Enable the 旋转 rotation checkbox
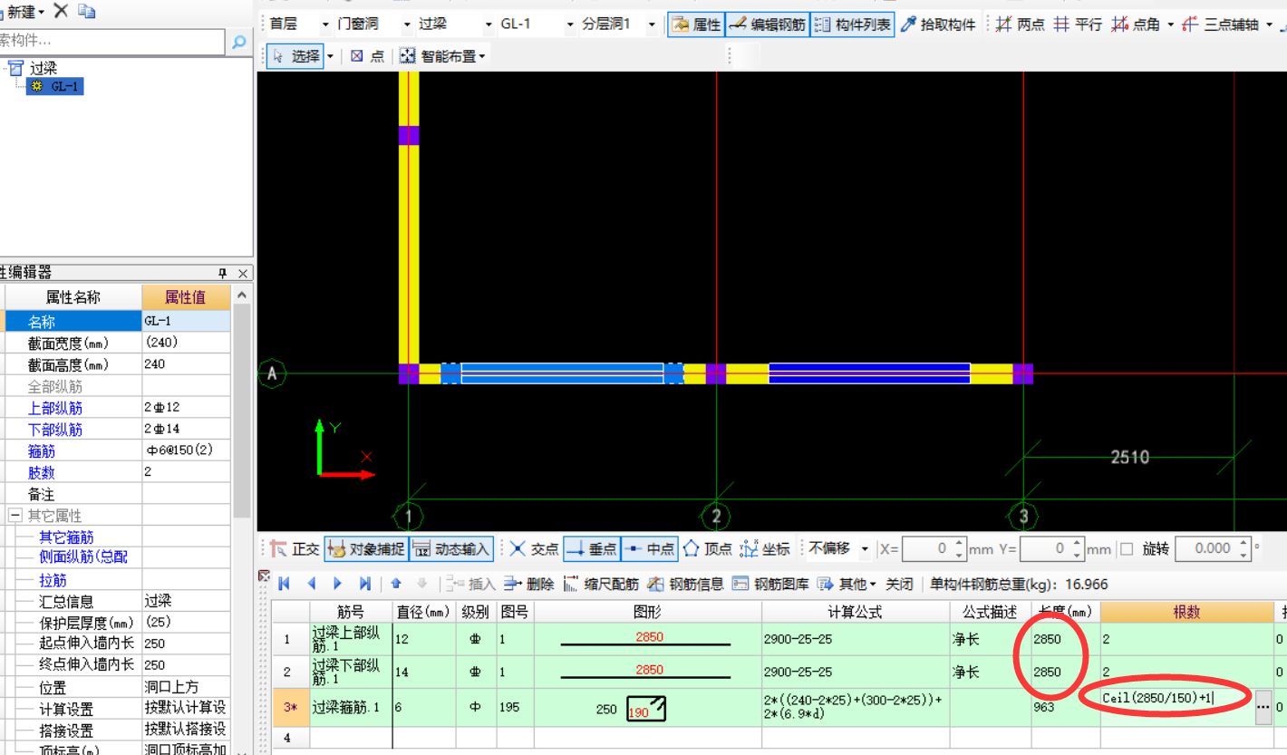The image size is (1287, 755). coord(1127,548)
